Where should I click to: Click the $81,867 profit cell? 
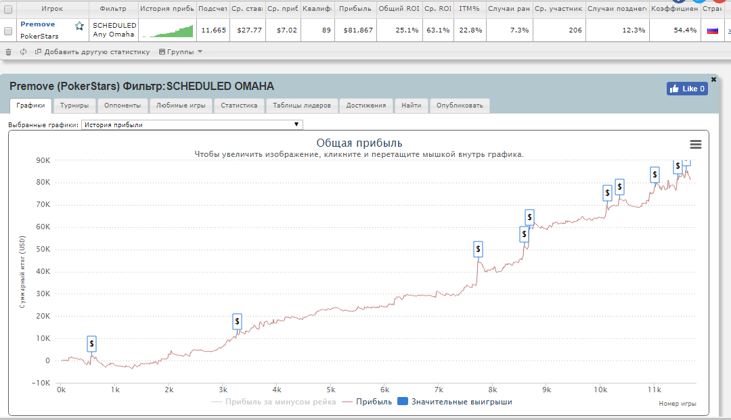click(x=355, y=30)
